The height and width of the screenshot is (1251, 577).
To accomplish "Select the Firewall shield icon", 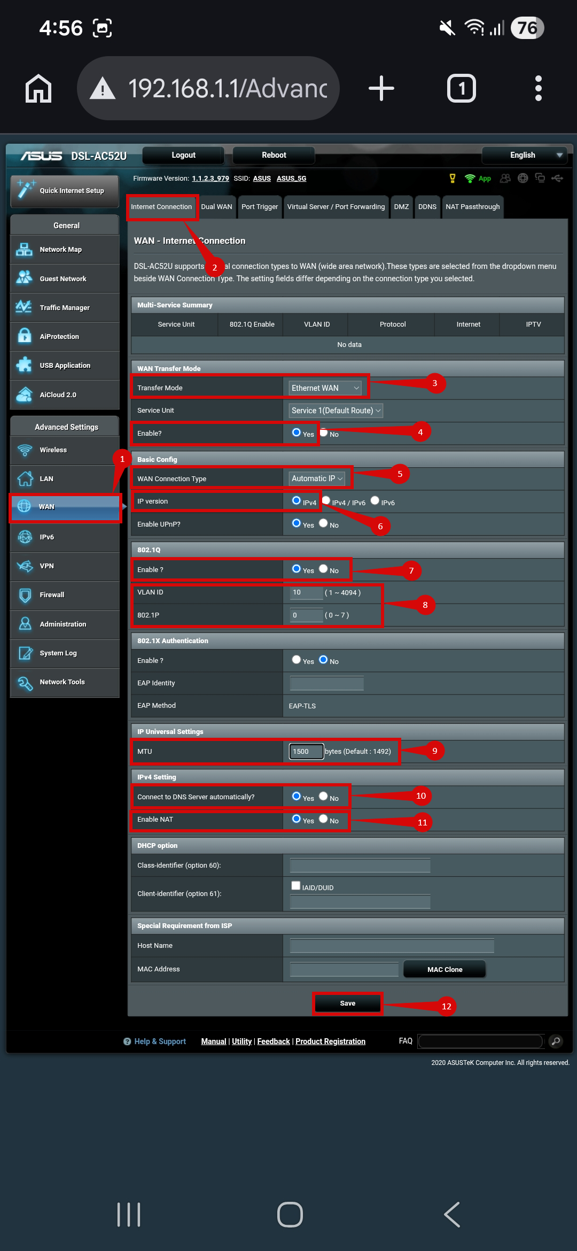I will pyautogui.click(x=25, y=595).
